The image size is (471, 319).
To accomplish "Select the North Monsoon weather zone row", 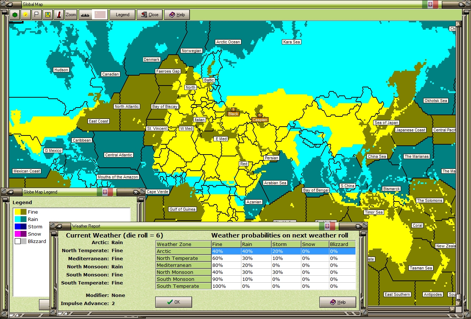I will 256,272.
